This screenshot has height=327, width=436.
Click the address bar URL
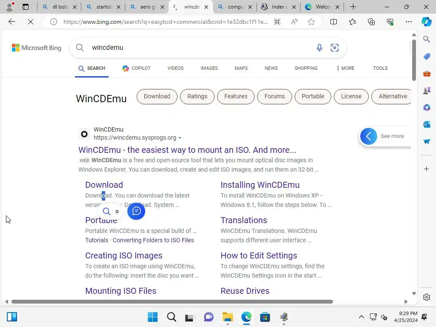[x=165, y=22]
